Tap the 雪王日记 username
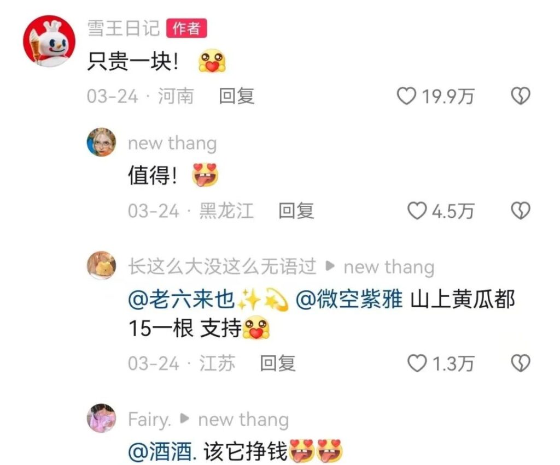The height and width of the screenshot is (465, 560). pos(123,28)
